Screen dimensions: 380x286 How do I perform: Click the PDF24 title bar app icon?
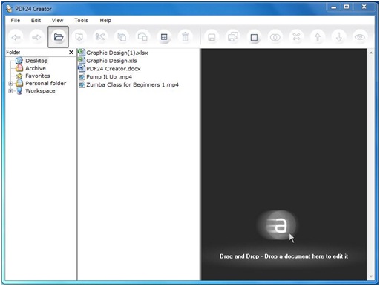click(x=9, y=9)
